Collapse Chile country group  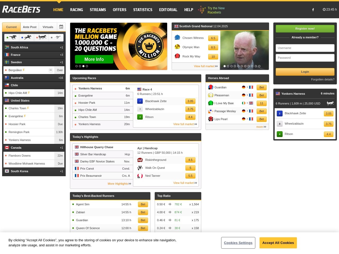coord(34,85)
